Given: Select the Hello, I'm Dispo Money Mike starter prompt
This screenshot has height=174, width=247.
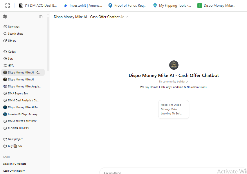Looking at the screenshot, I should [174, 109].
